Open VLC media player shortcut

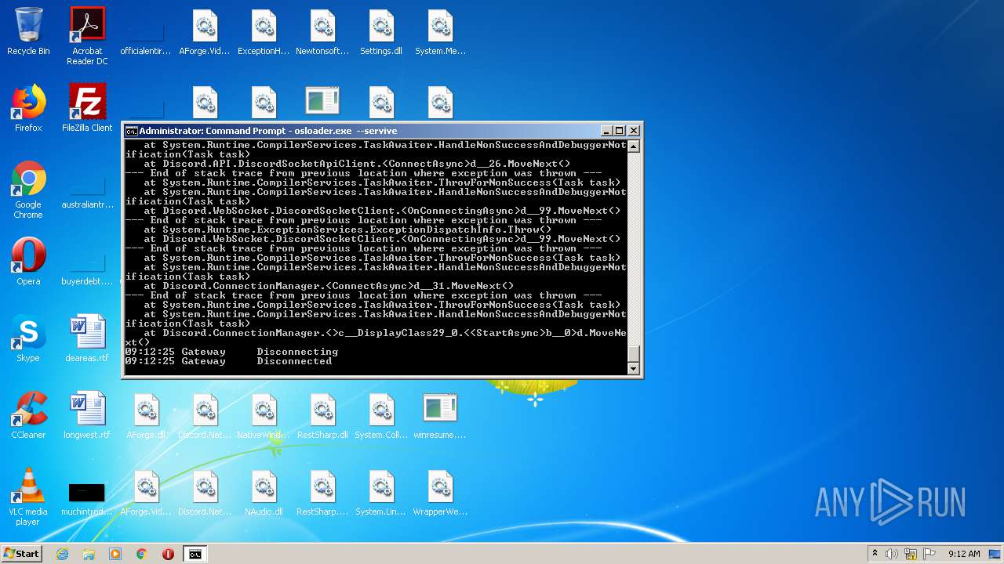point(28,497)
